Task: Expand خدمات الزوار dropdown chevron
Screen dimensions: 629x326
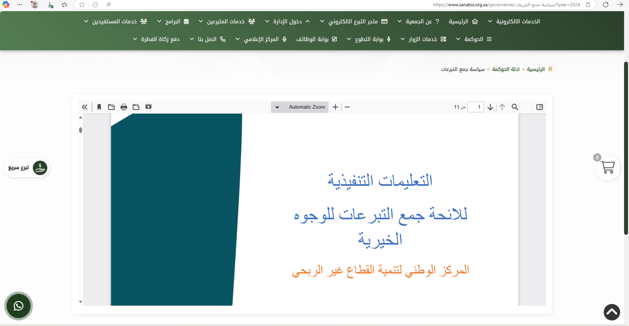Action: 403,39
